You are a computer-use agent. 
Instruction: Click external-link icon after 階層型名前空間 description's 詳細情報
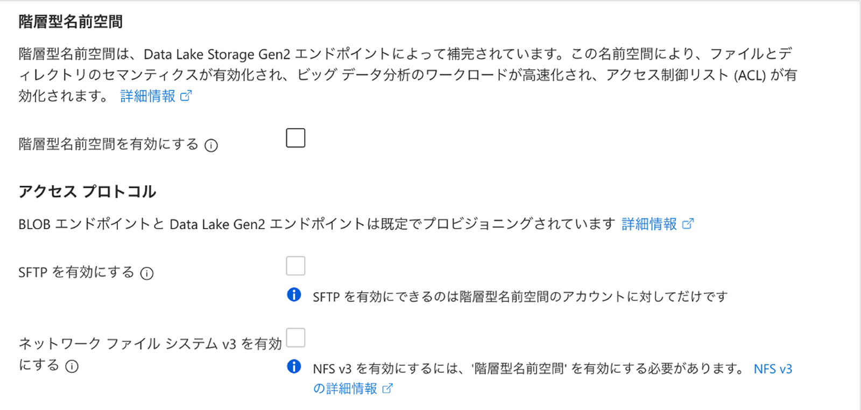pyautogui.click(x=186, y=96)
